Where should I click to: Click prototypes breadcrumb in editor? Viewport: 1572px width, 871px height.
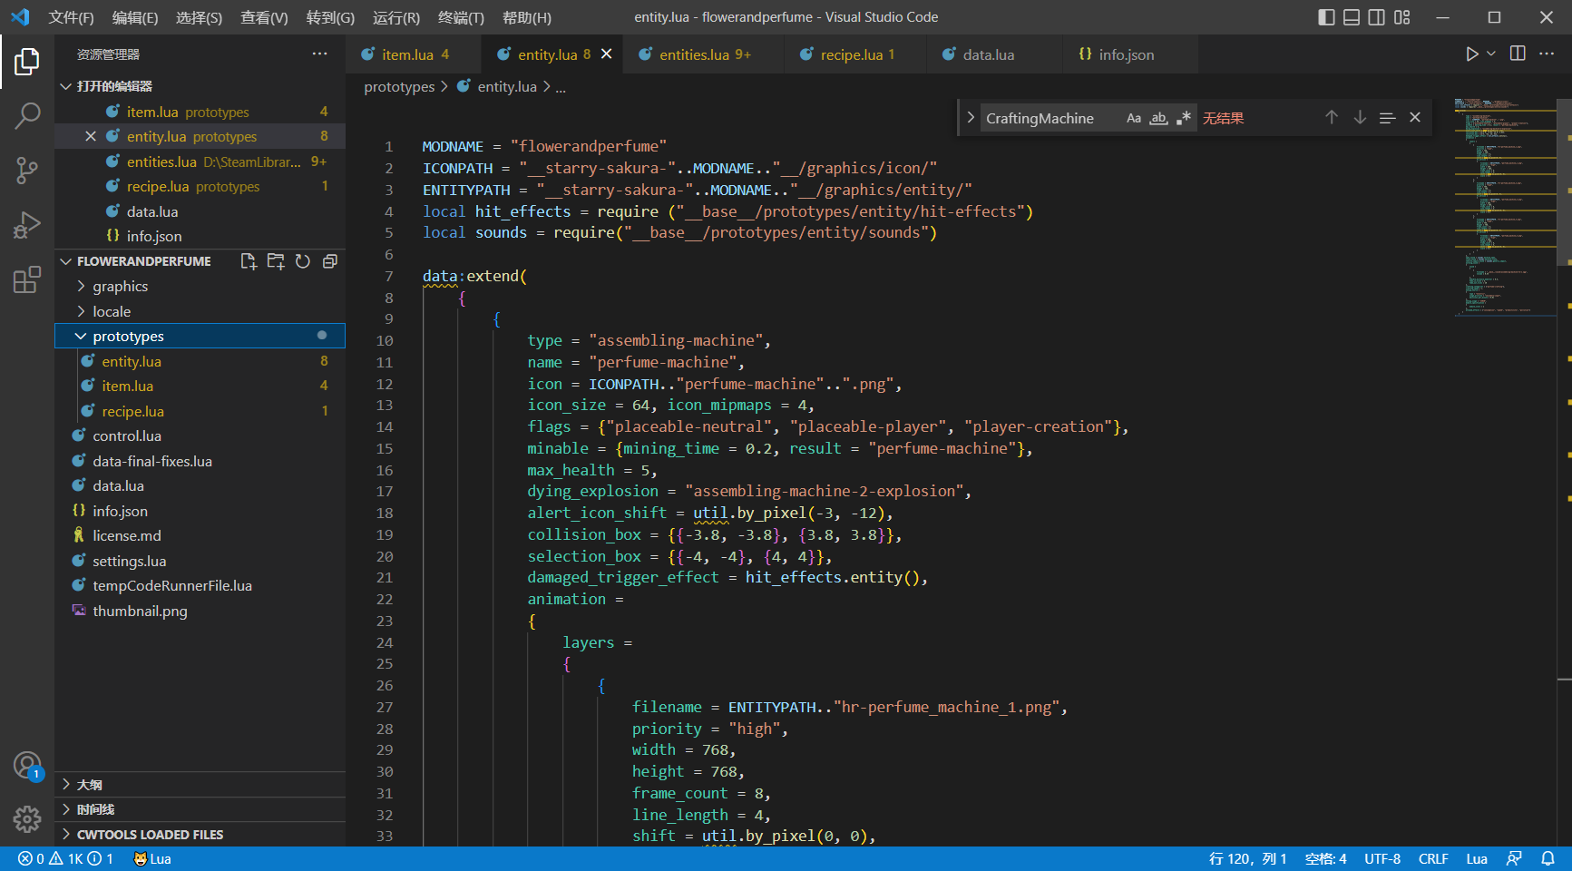pyautogui.click(x=399, y=86)
